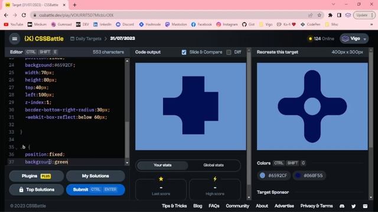
Task: Go forward in browser
Action: click(x=15, y=15)
